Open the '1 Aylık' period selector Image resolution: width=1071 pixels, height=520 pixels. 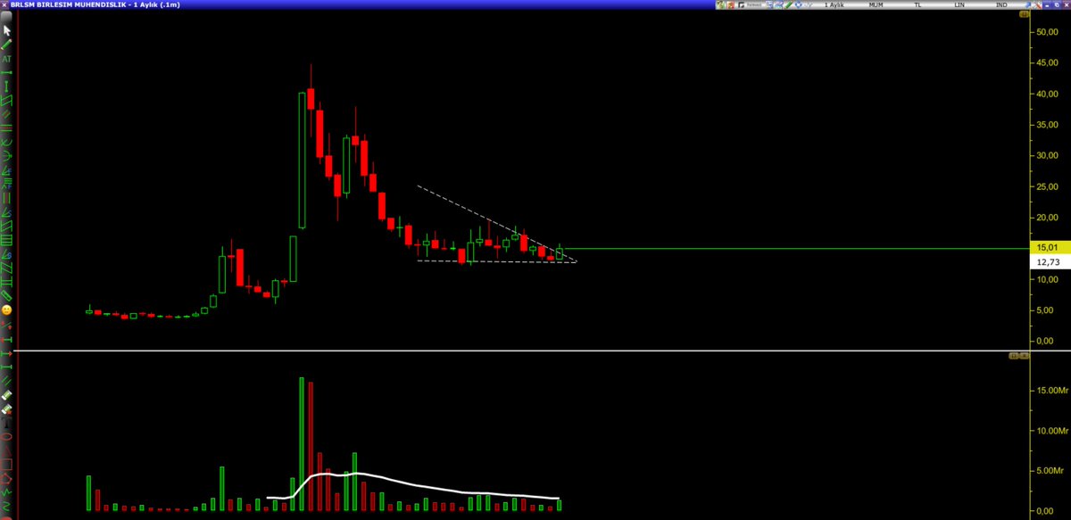point(834,5)
